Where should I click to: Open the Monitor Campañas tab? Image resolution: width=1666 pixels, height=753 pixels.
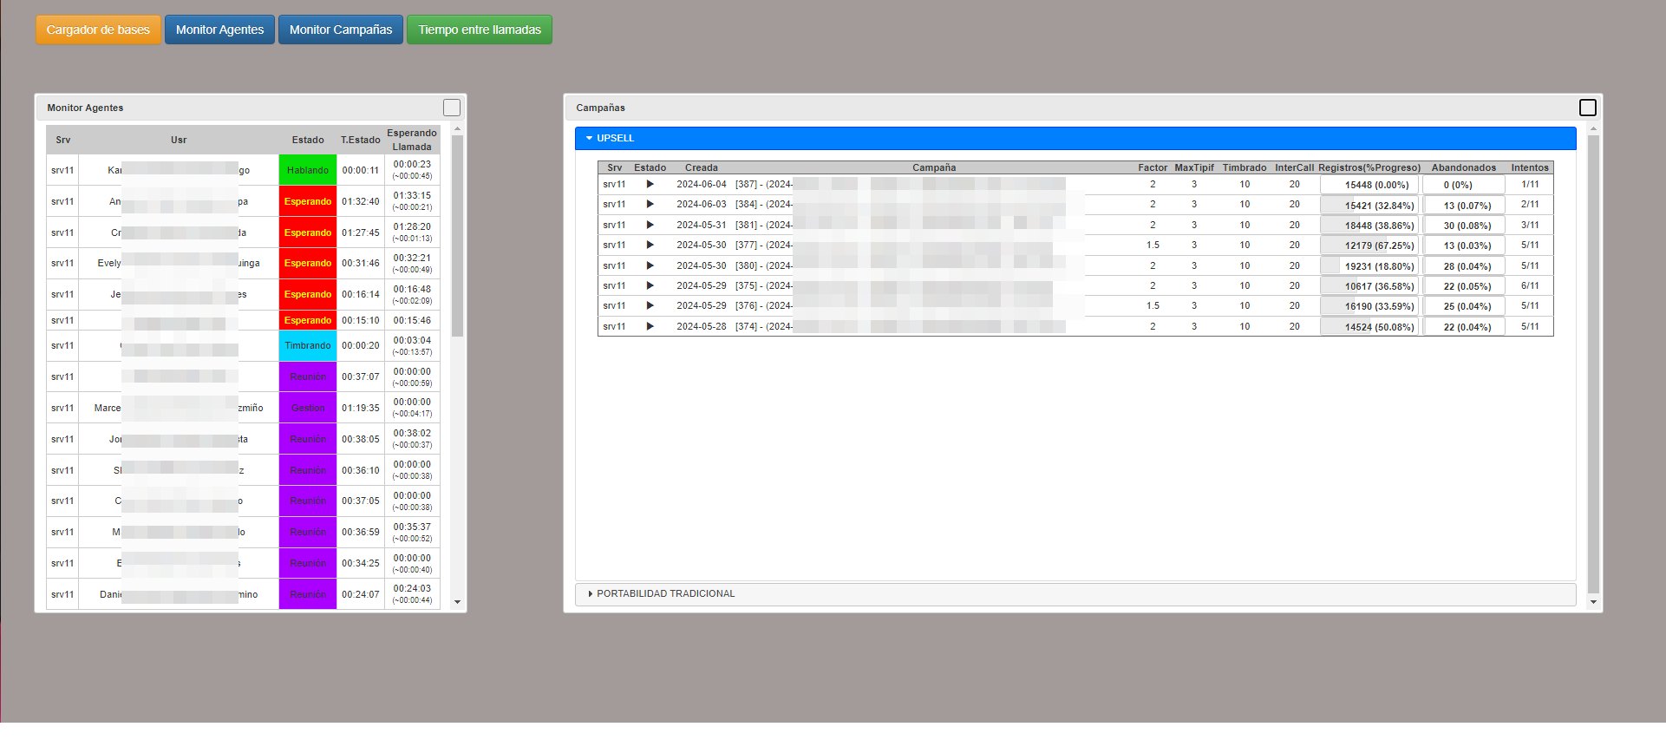point(340,29)
